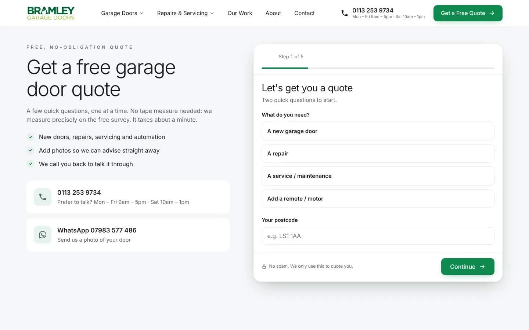Click the Step 1 of 5 label
Image resolution: width=529 pixels, height=330 pixels.
291,56
